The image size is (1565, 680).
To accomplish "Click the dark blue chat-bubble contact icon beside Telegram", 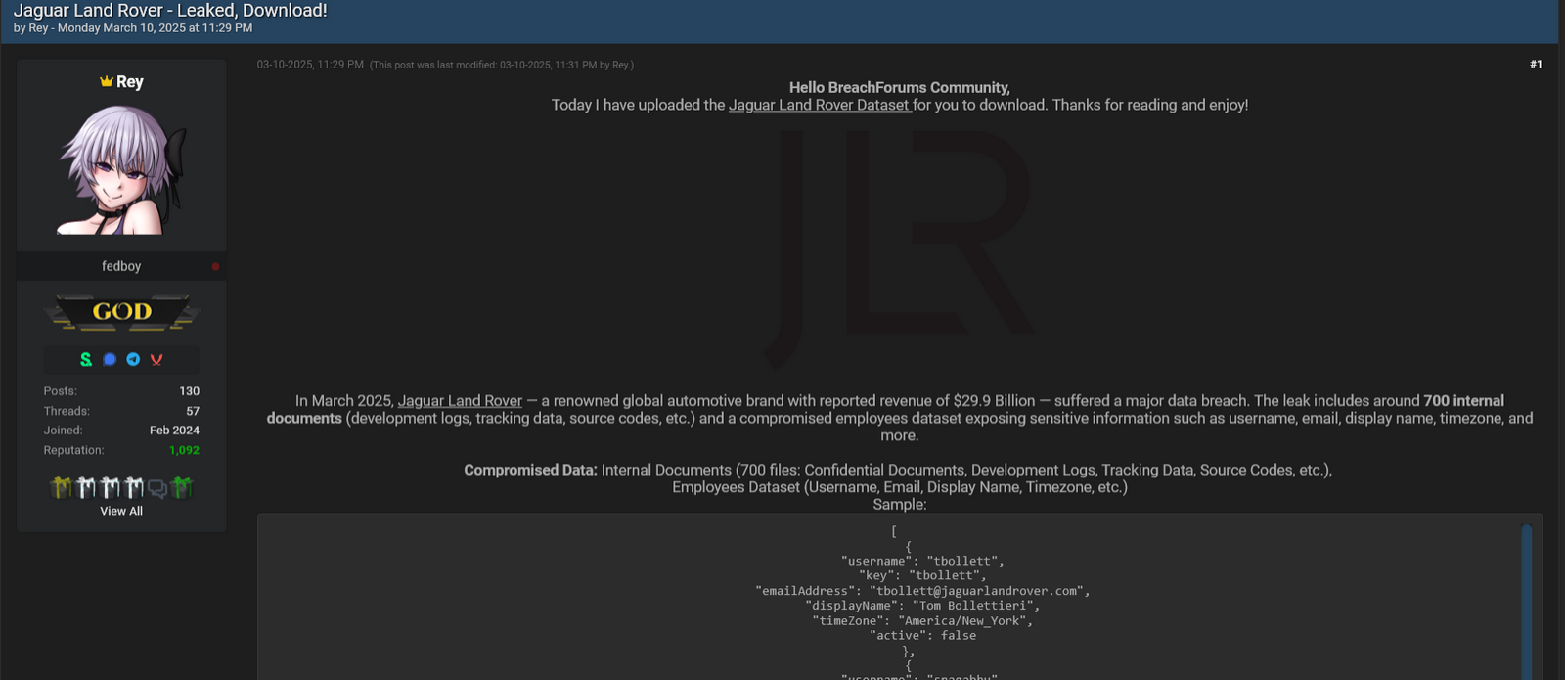I will [110, 359].
